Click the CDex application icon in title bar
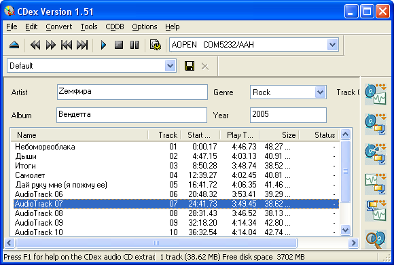 tap(10, 11)
